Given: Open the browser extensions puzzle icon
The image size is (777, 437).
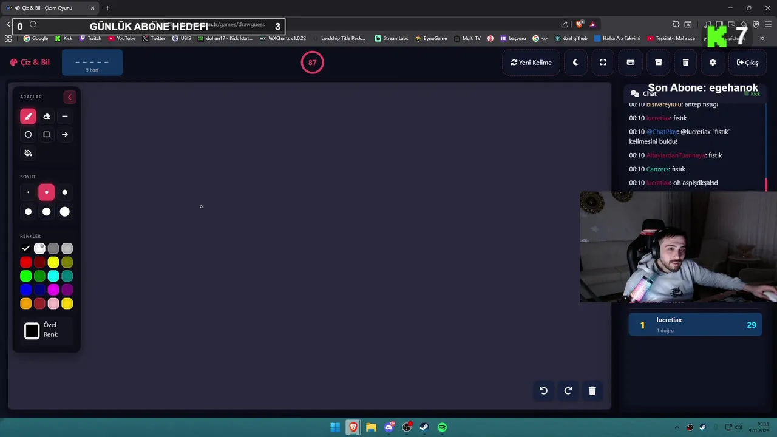Looking at the screenshot, I should coord(676,24).
